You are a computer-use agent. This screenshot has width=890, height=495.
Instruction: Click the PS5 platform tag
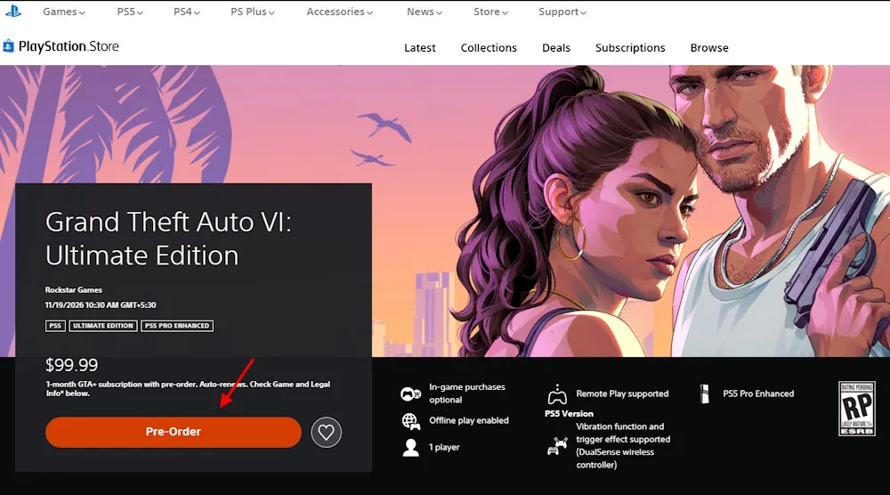55,326
